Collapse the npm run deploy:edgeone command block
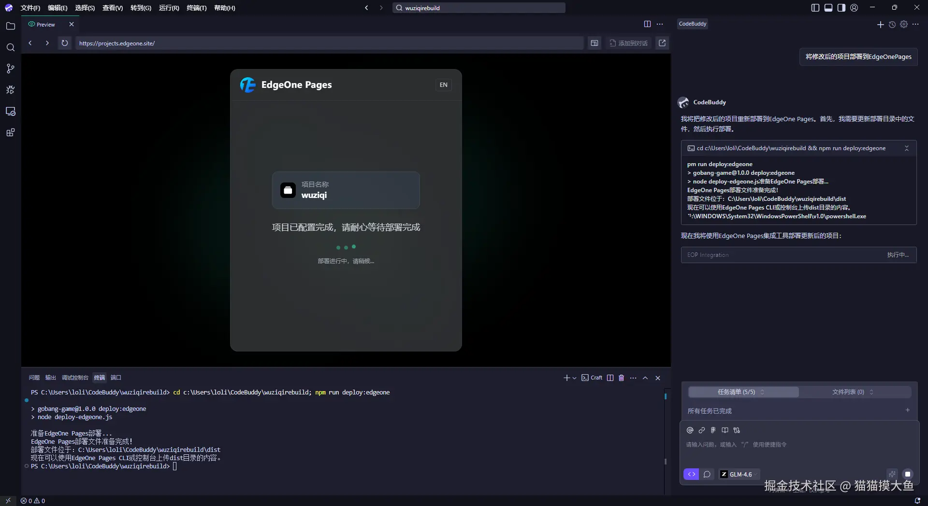 click(907, 148)
